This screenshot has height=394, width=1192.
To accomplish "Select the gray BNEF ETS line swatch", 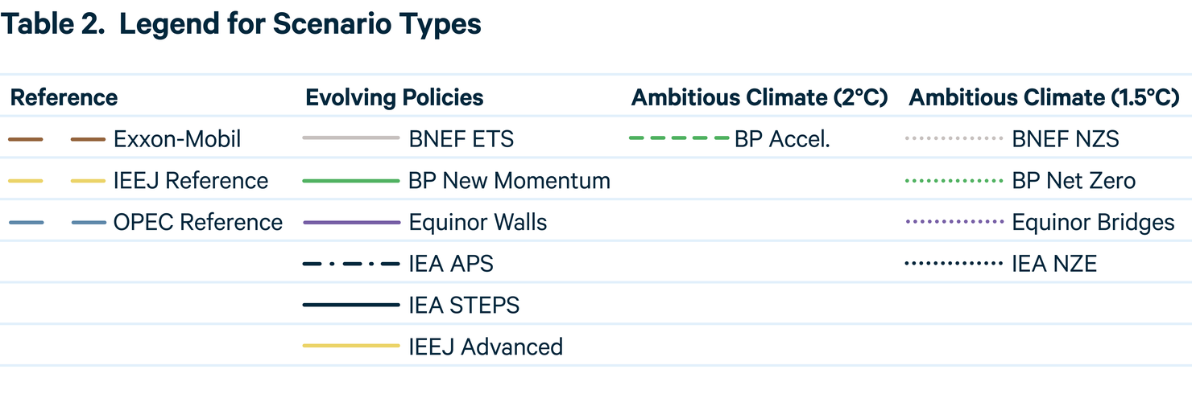I will pos(351,138).
